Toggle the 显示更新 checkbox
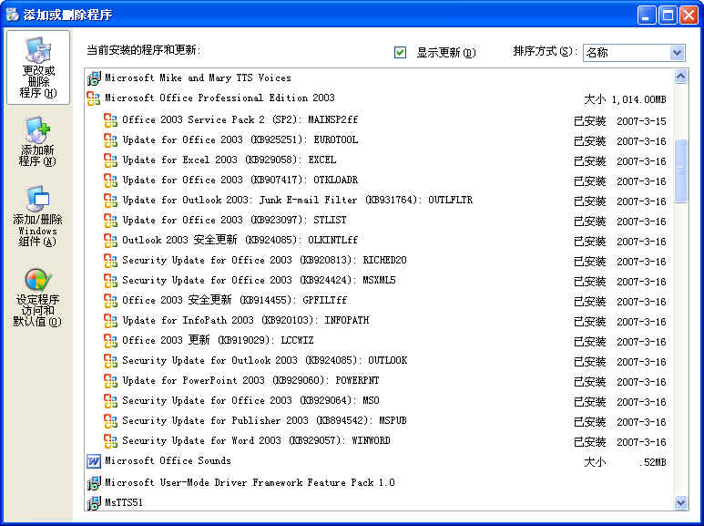The width and height of the screenshot is (704, 526). click(400, 52)
